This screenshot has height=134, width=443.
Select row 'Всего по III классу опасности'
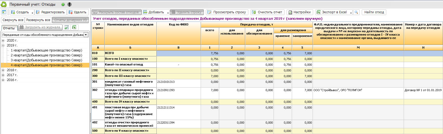coord(267,76)
